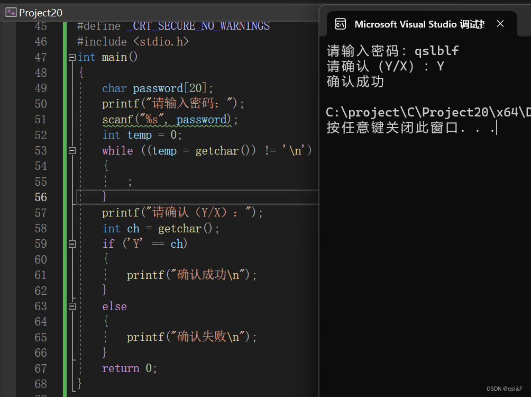Click the getchar() call on line 58
Screen dimensions: 531x397
pos(180,228)
